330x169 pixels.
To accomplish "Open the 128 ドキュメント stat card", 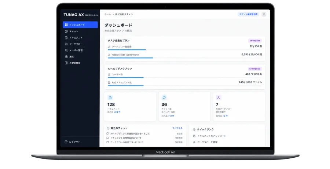I will pos(130,107).
